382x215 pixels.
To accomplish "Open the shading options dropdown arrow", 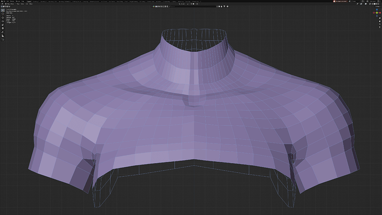I will pyautogui.click(x=380, y=4).
